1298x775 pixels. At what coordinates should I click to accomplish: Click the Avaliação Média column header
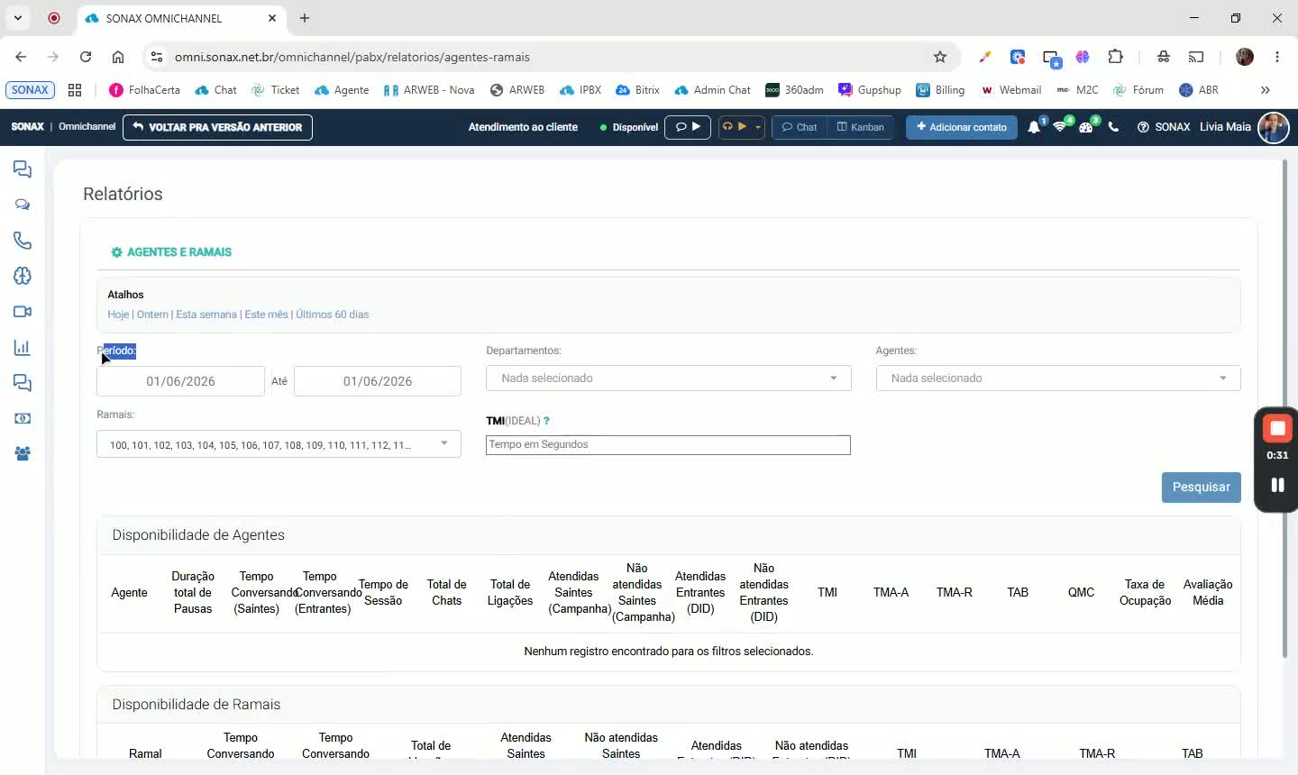pos(1208,593)
